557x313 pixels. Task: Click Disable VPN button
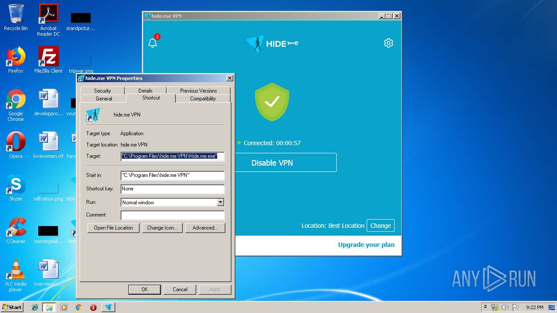[286, 163]
